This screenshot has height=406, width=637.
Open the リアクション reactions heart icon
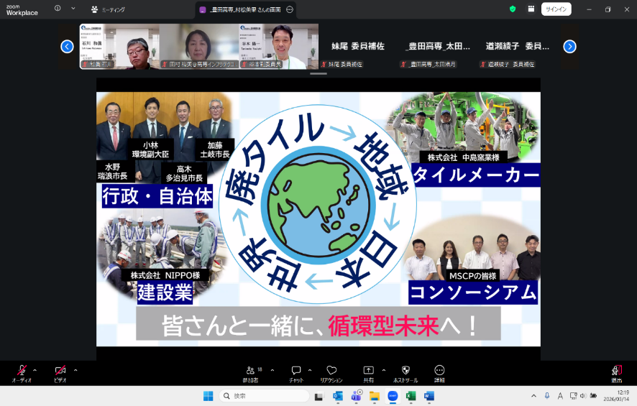point(331,370)
